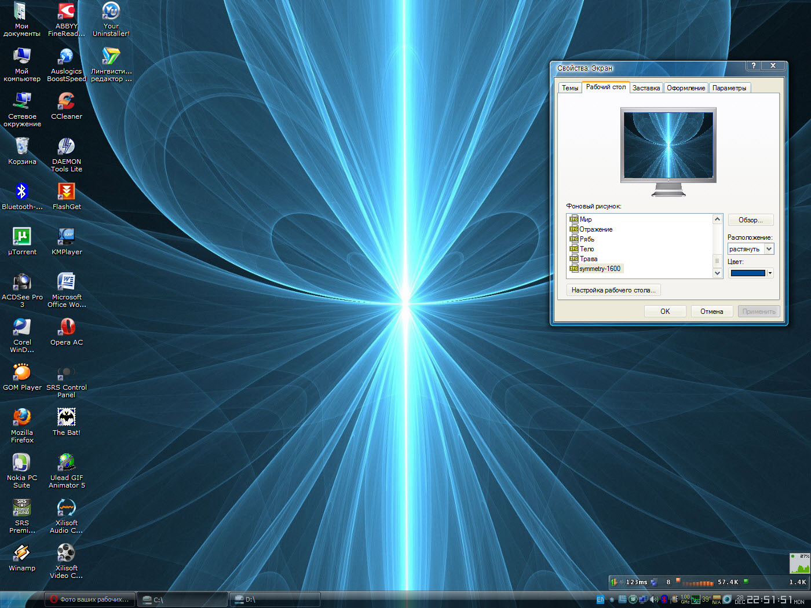Switch to the C:\ taskbar window

point(182,599)
